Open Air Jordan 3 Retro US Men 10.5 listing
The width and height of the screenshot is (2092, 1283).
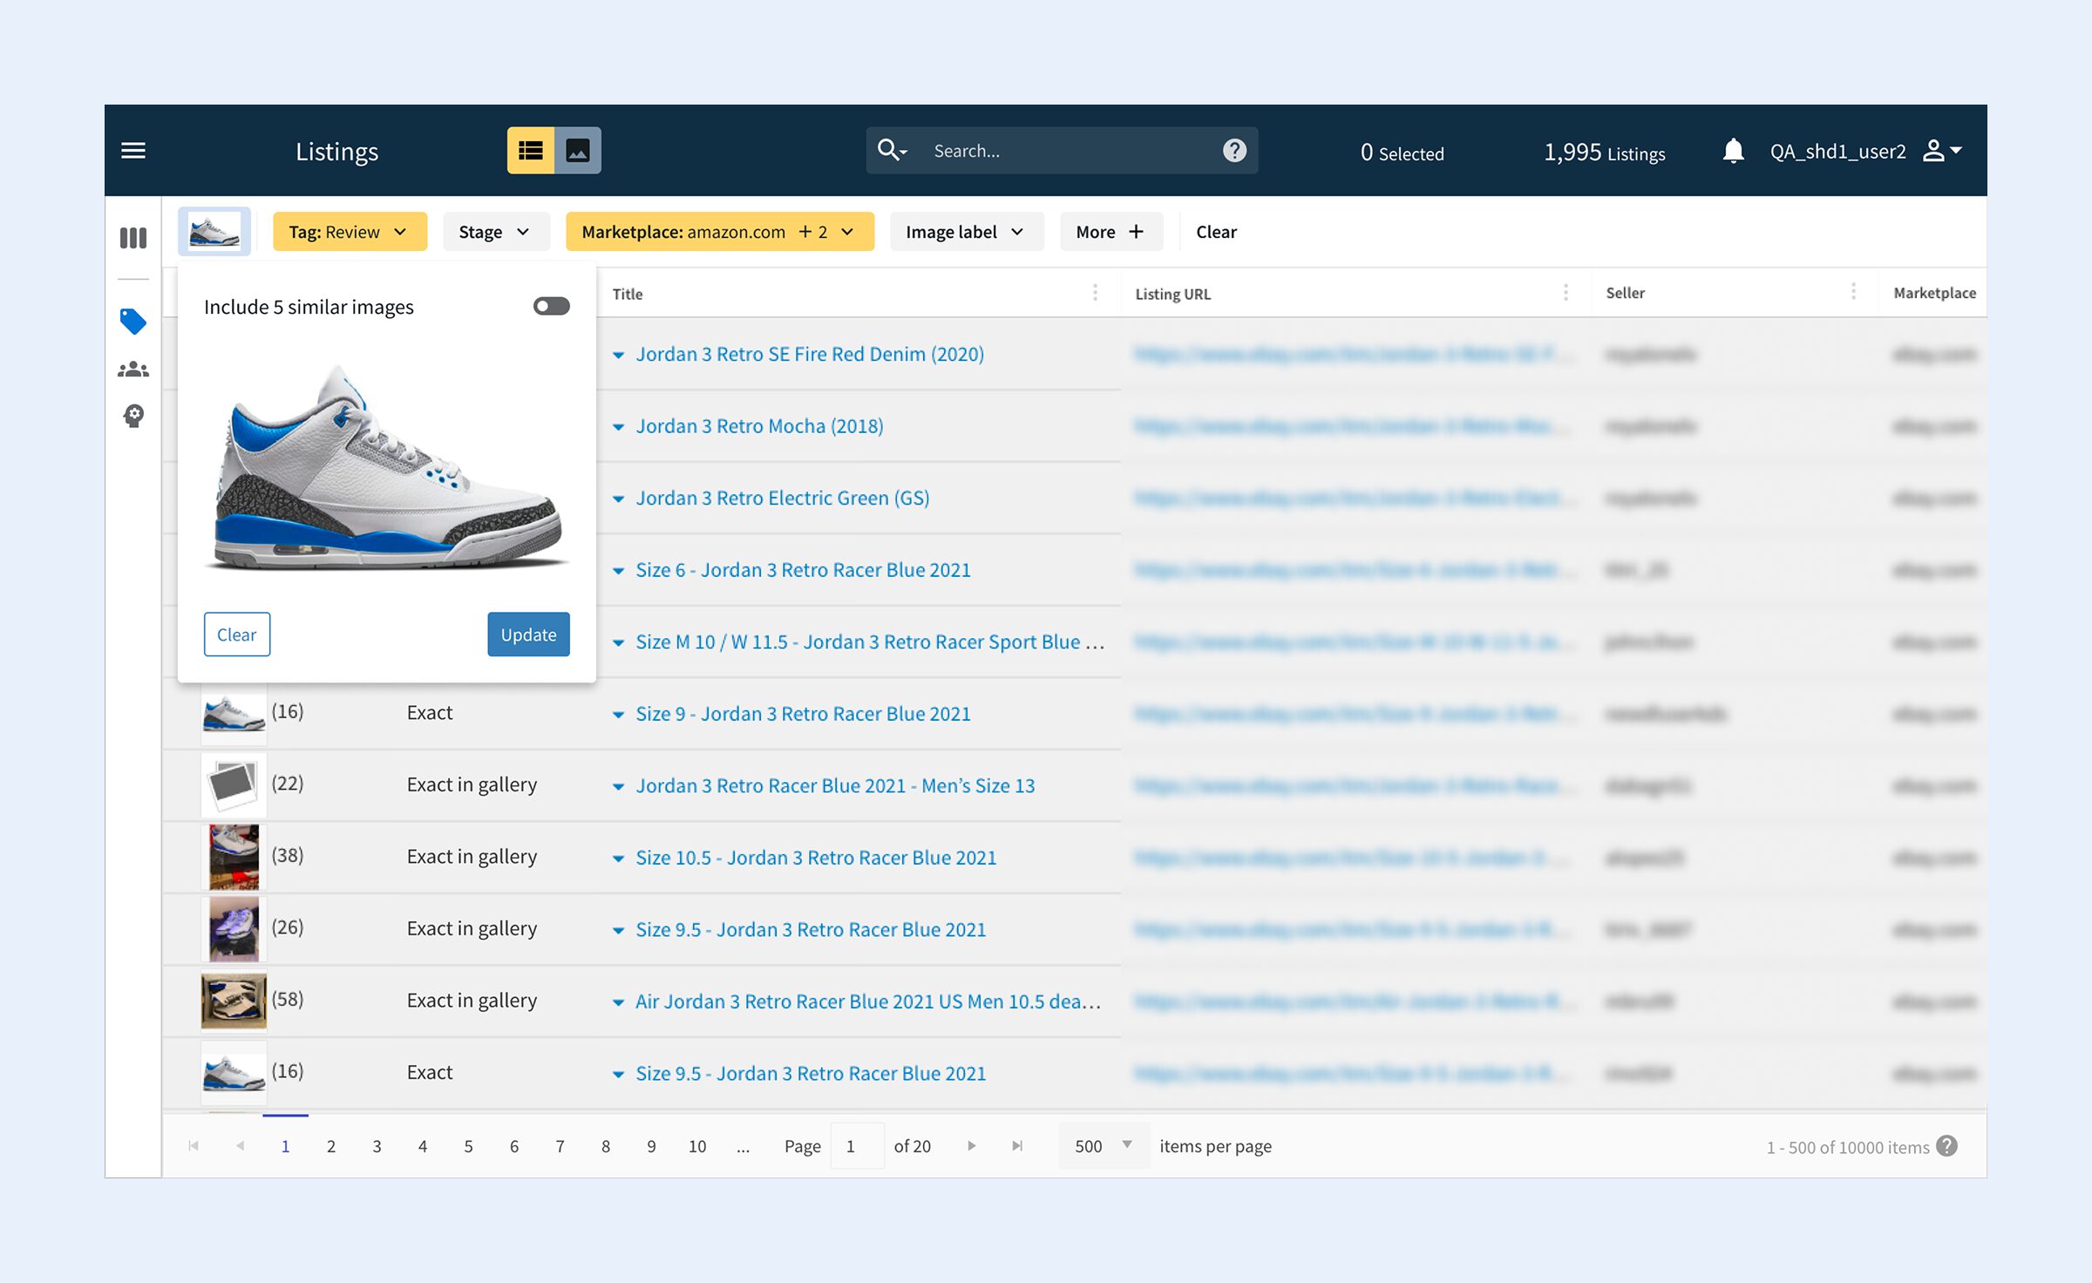(x=868, y=1001)
